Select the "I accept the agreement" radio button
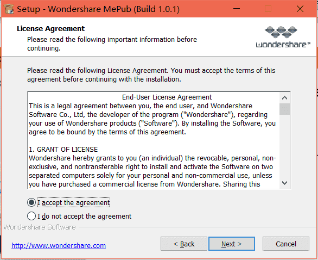 pyautogui.click(x=31, y=202)
